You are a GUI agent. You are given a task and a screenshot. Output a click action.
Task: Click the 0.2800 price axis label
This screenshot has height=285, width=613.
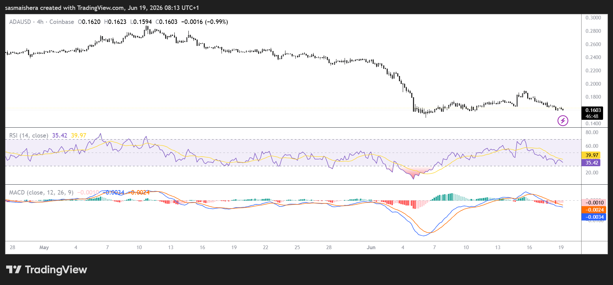click(x=593, y=31)
